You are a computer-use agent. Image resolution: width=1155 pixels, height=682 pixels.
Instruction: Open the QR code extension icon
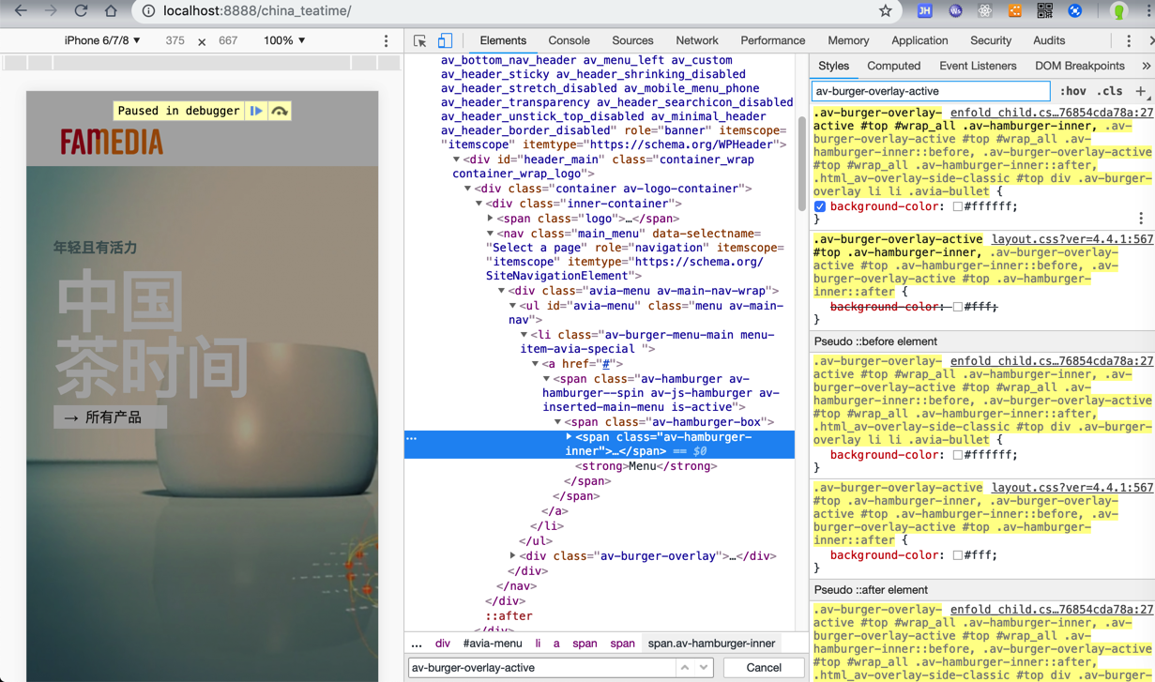pyautogui.click(x=1044, y=11)
